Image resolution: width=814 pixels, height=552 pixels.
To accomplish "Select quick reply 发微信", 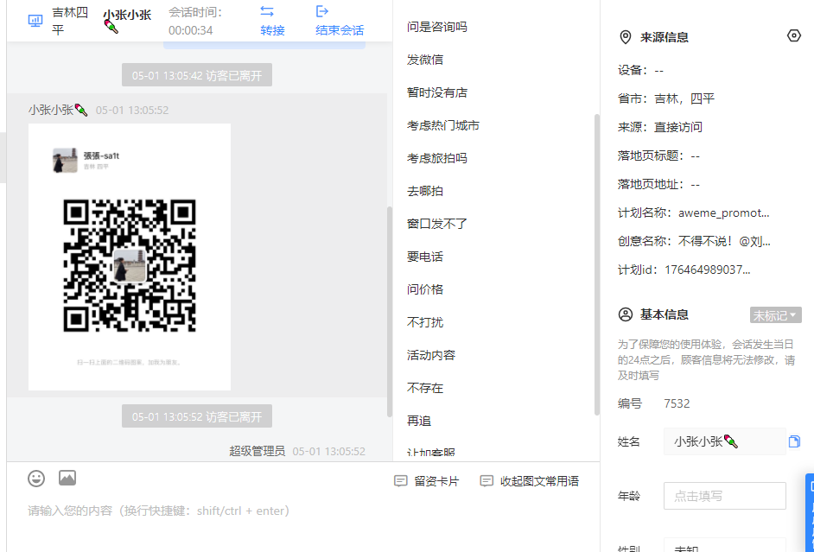I will click(x=425, y=60).
